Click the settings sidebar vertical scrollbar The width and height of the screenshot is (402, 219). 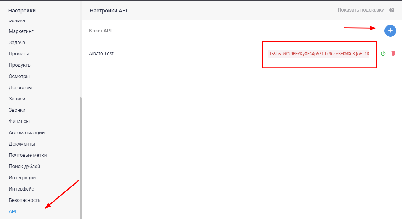[x=80, y=157]
